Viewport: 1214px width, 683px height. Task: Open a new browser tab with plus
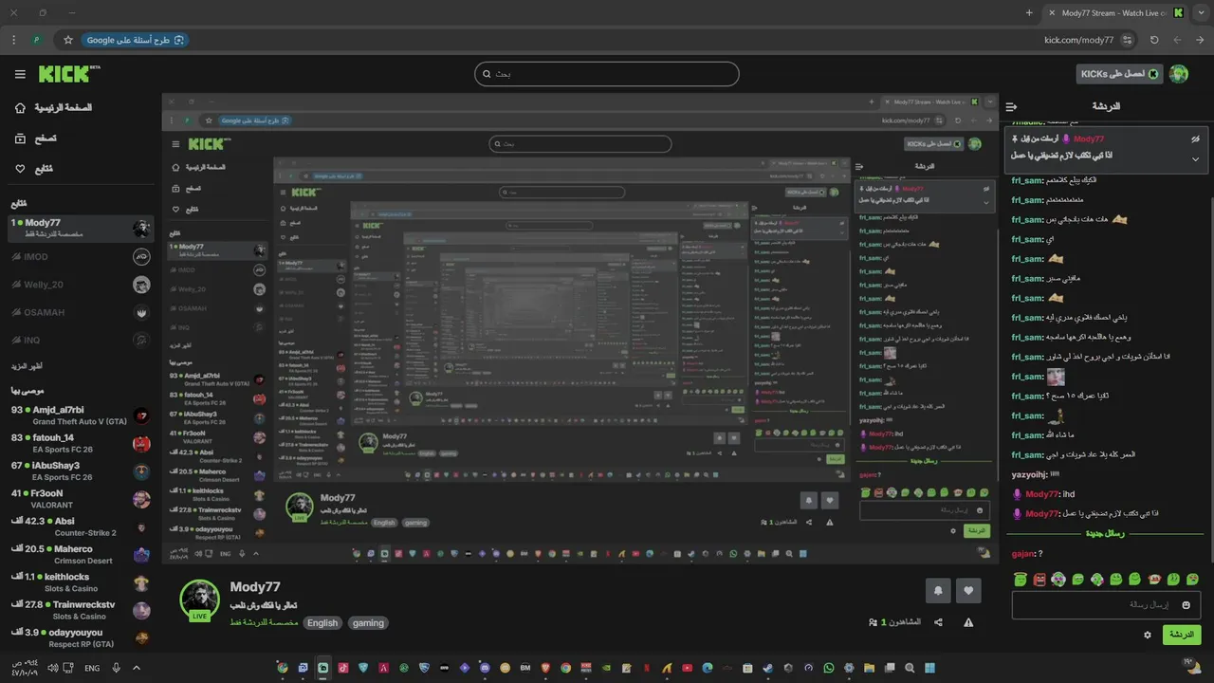1029,12
